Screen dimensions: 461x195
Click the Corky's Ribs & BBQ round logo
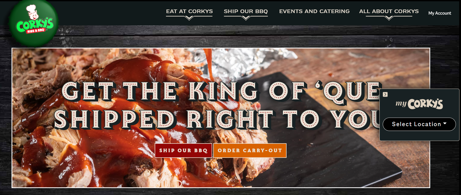(x=33, y=24)
